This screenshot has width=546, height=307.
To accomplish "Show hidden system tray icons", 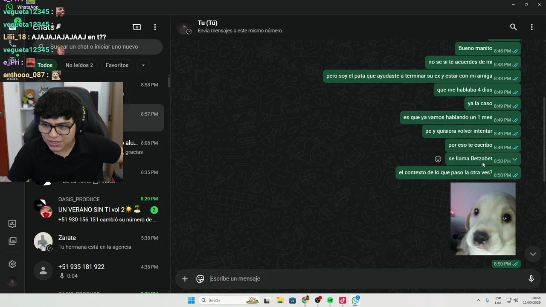I will (478, 300).
